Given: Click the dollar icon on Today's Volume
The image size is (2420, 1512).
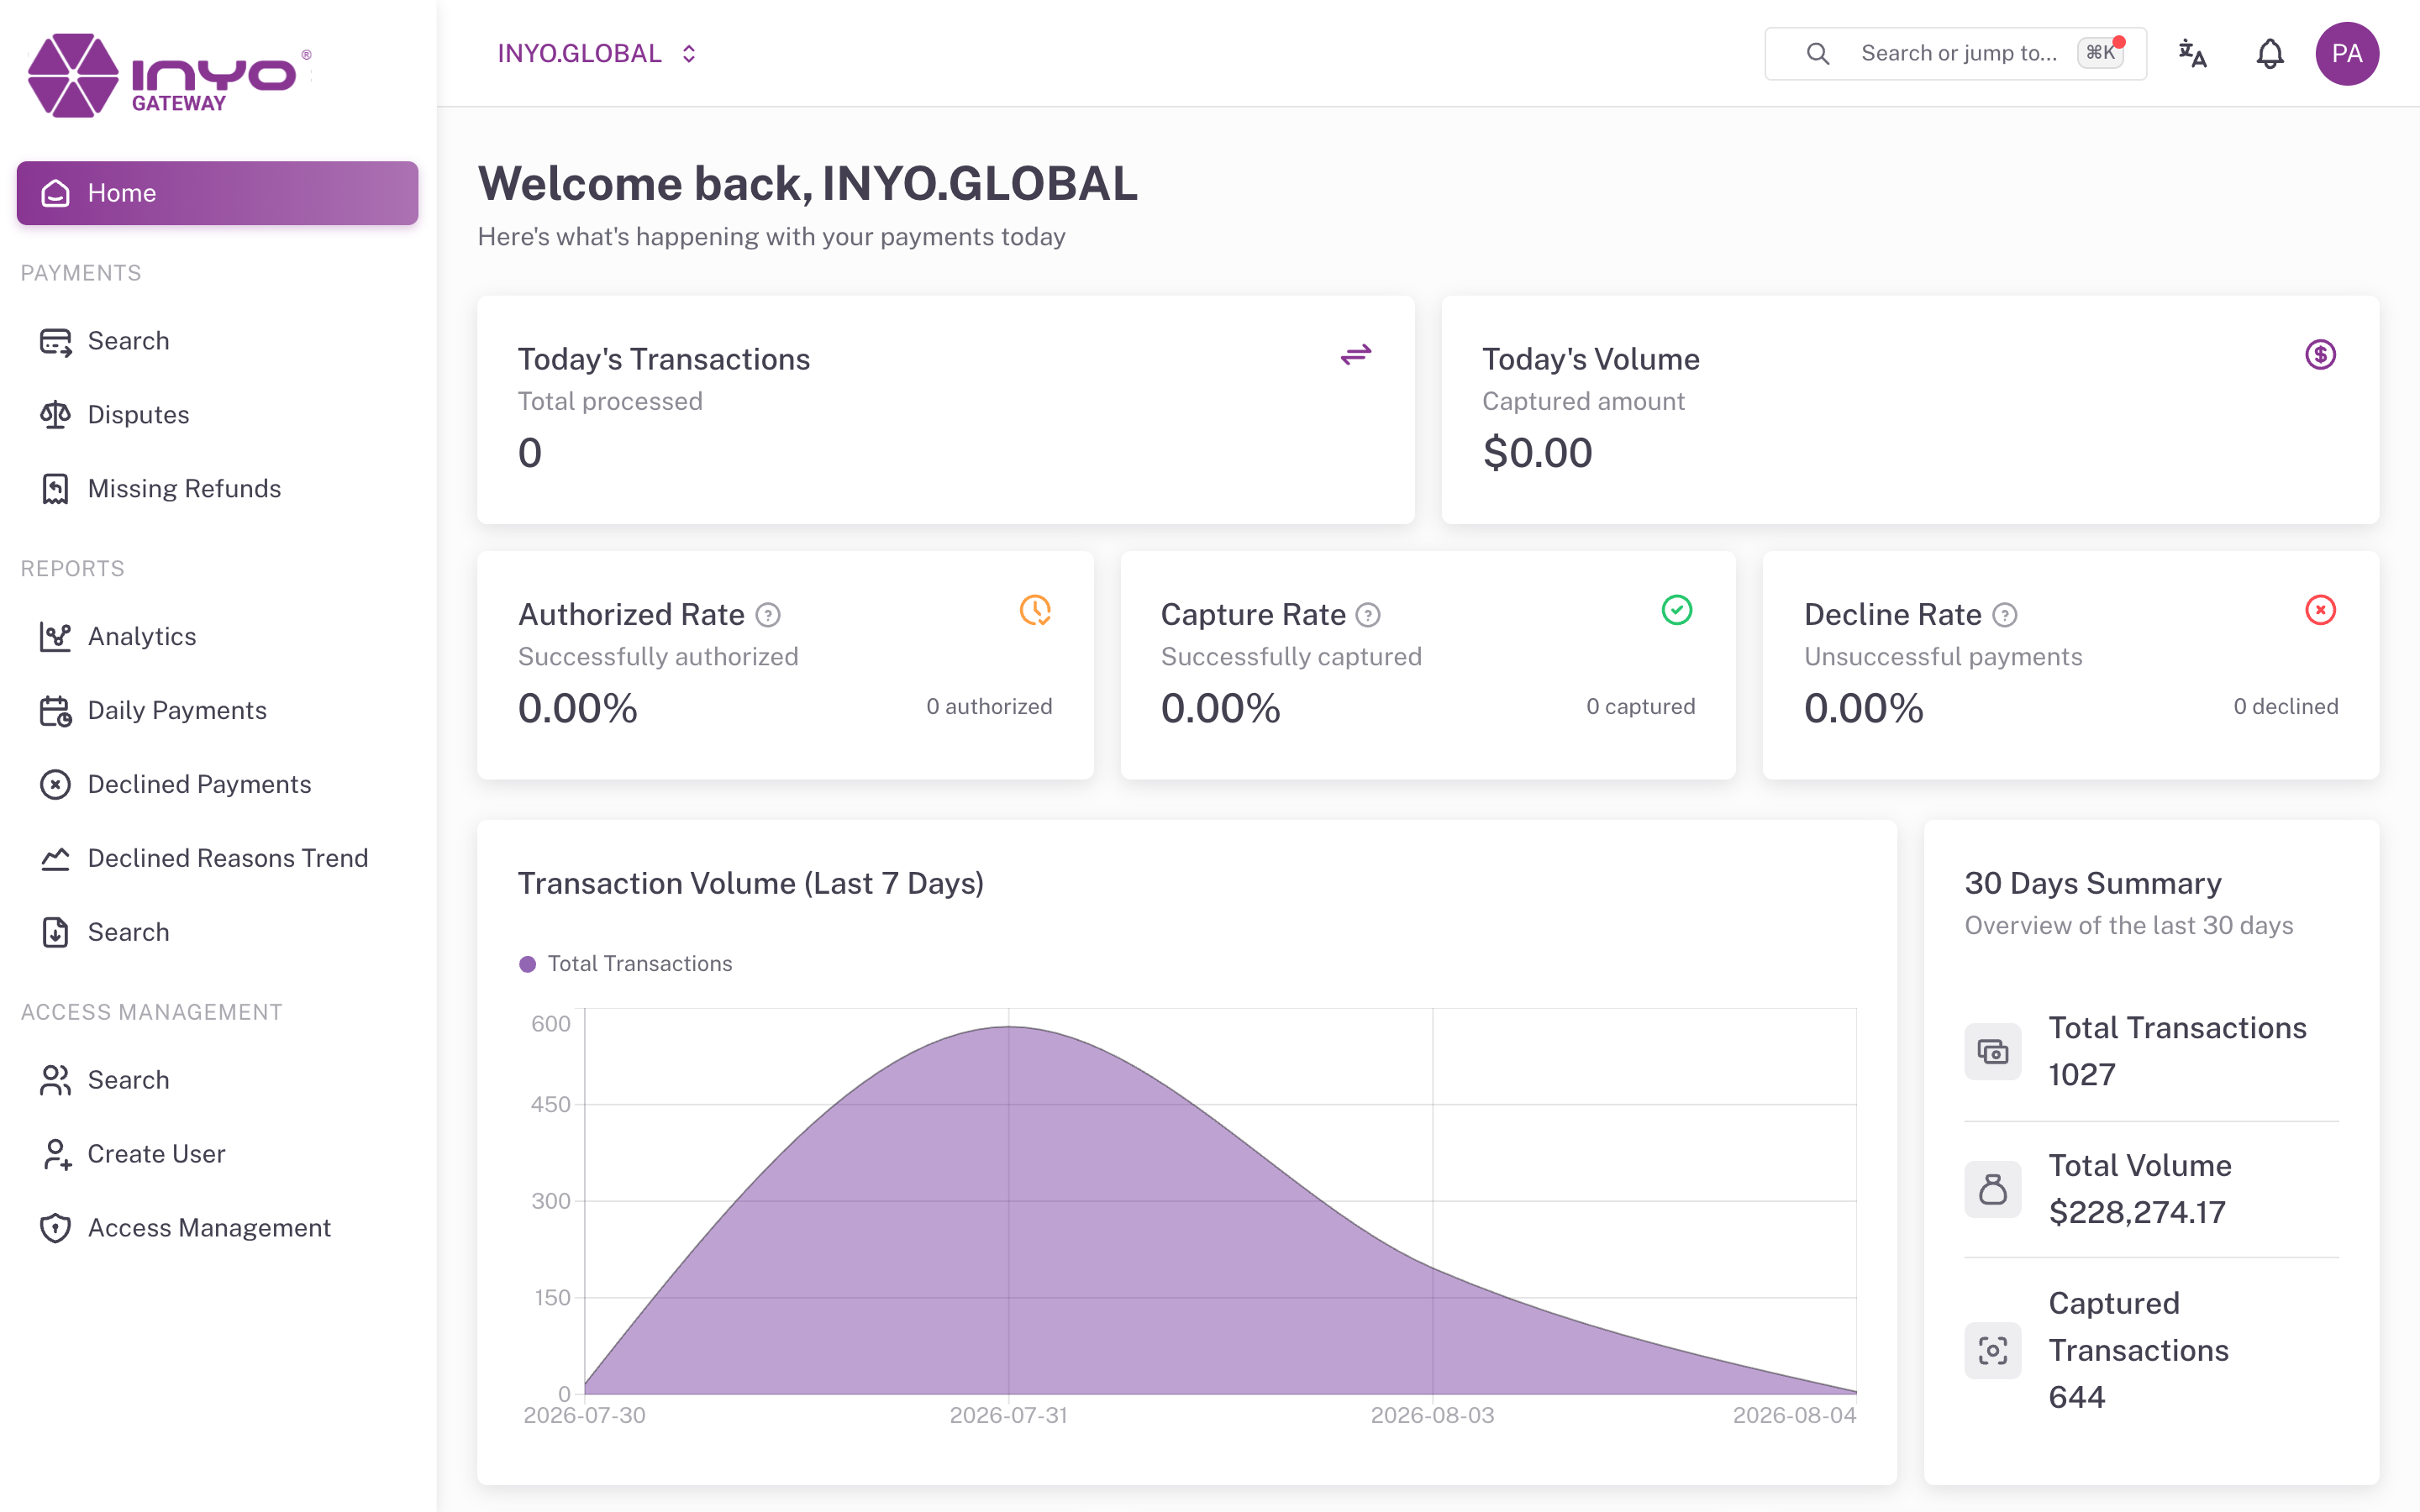Looking at the screenshot, I should pos(2320,355).
